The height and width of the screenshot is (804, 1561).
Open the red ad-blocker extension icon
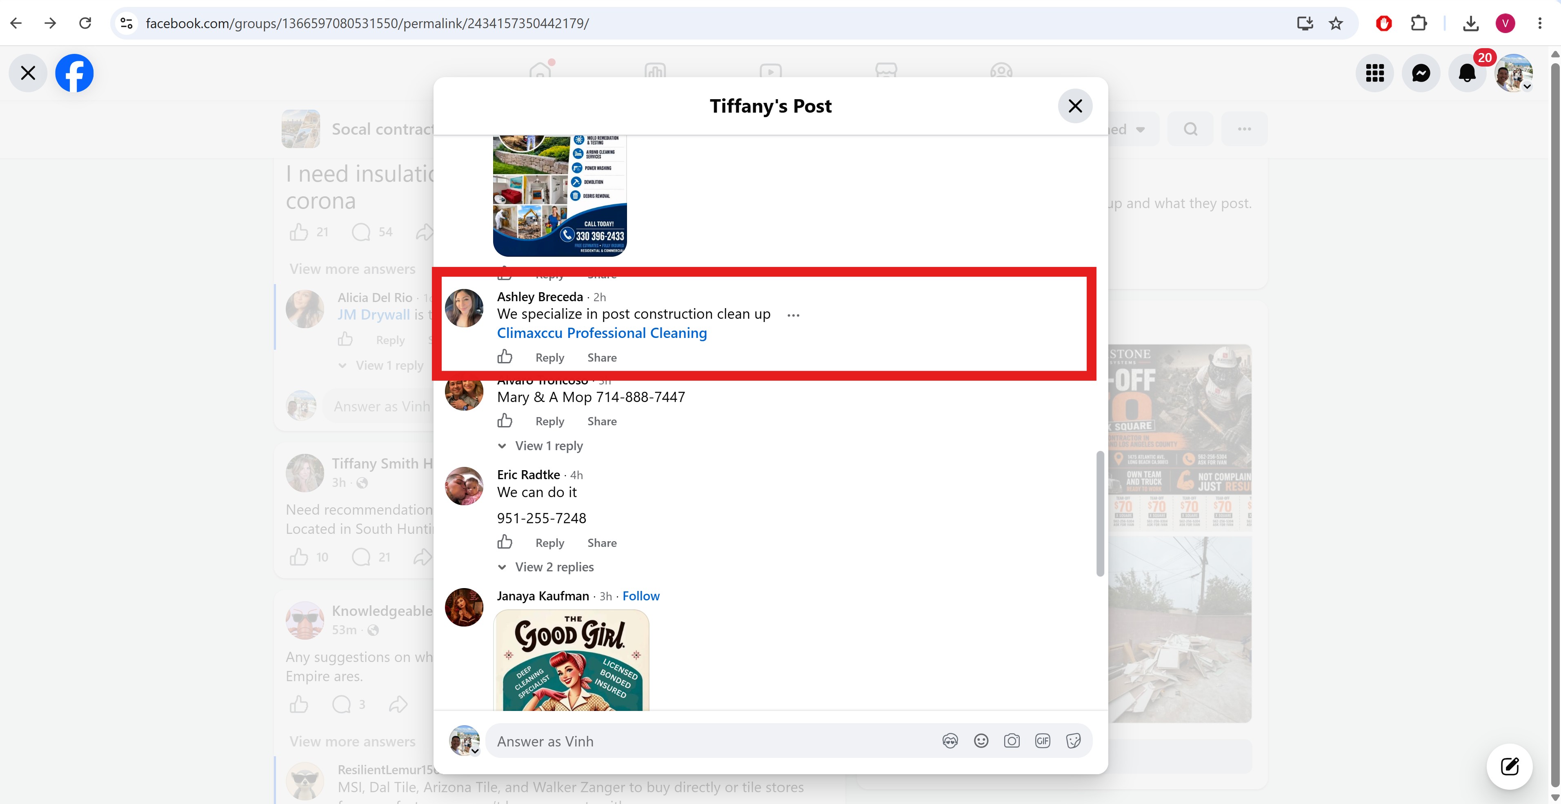click(1383, 23)
